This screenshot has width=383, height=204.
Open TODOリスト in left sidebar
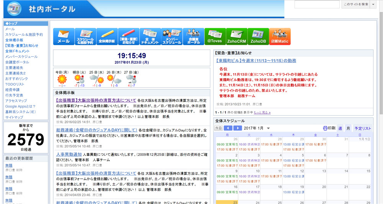[15, 84]
